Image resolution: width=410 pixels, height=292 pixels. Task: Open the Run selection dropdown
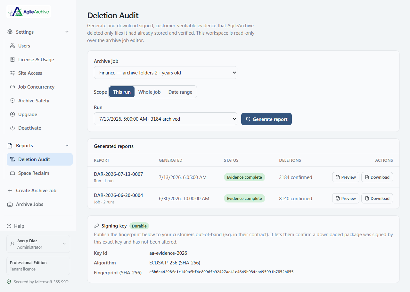point(166,119)
